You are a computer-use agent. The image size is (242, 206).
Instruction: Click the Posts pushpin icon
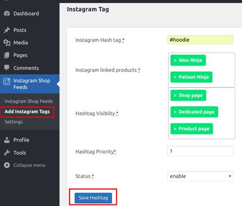(x=7, y=30)
